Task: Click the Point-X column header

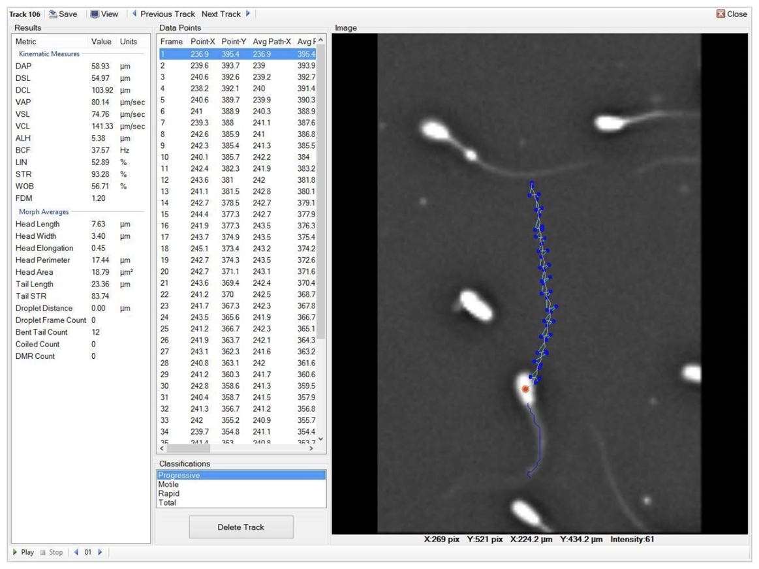Action: (202, 42)
